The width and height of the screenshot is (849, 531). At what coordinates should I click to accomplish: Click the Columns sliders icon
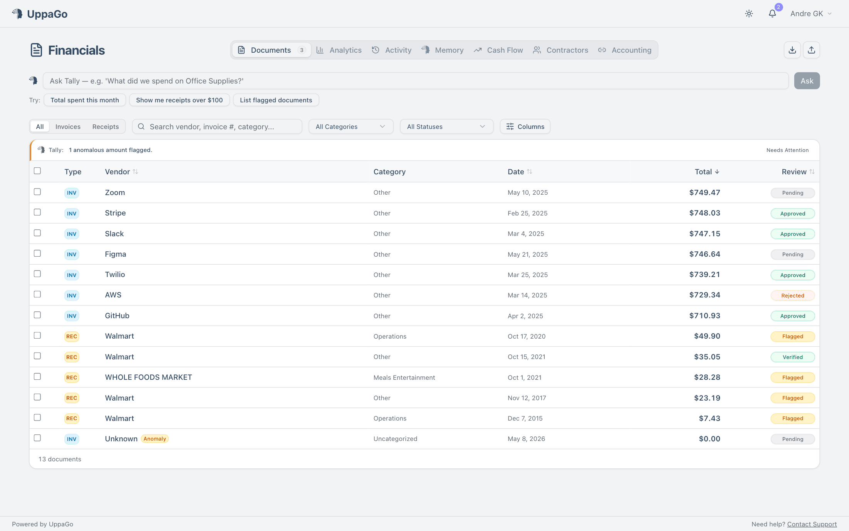(x=510, y=127)
